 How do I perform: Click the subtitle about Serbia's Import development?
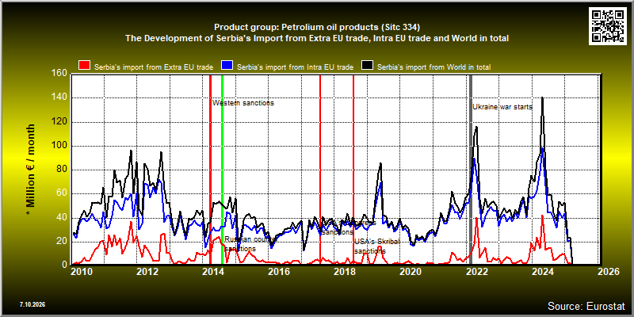click(317, 38)
